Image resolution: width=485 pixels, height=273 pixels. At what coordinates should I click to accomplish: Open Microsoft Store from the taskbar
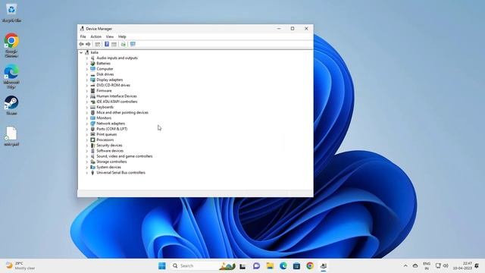click(x=296, y=266)
